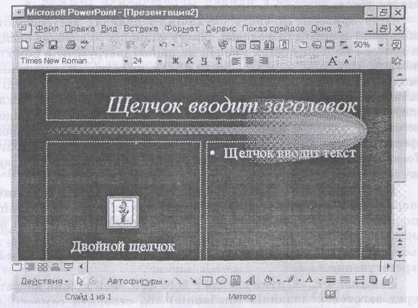
Task: Insert a chart with the chart icon
Action: (269, 45)
